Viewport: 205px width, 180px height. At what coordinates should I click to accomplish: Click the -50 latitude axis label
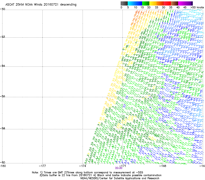point(2,9)
